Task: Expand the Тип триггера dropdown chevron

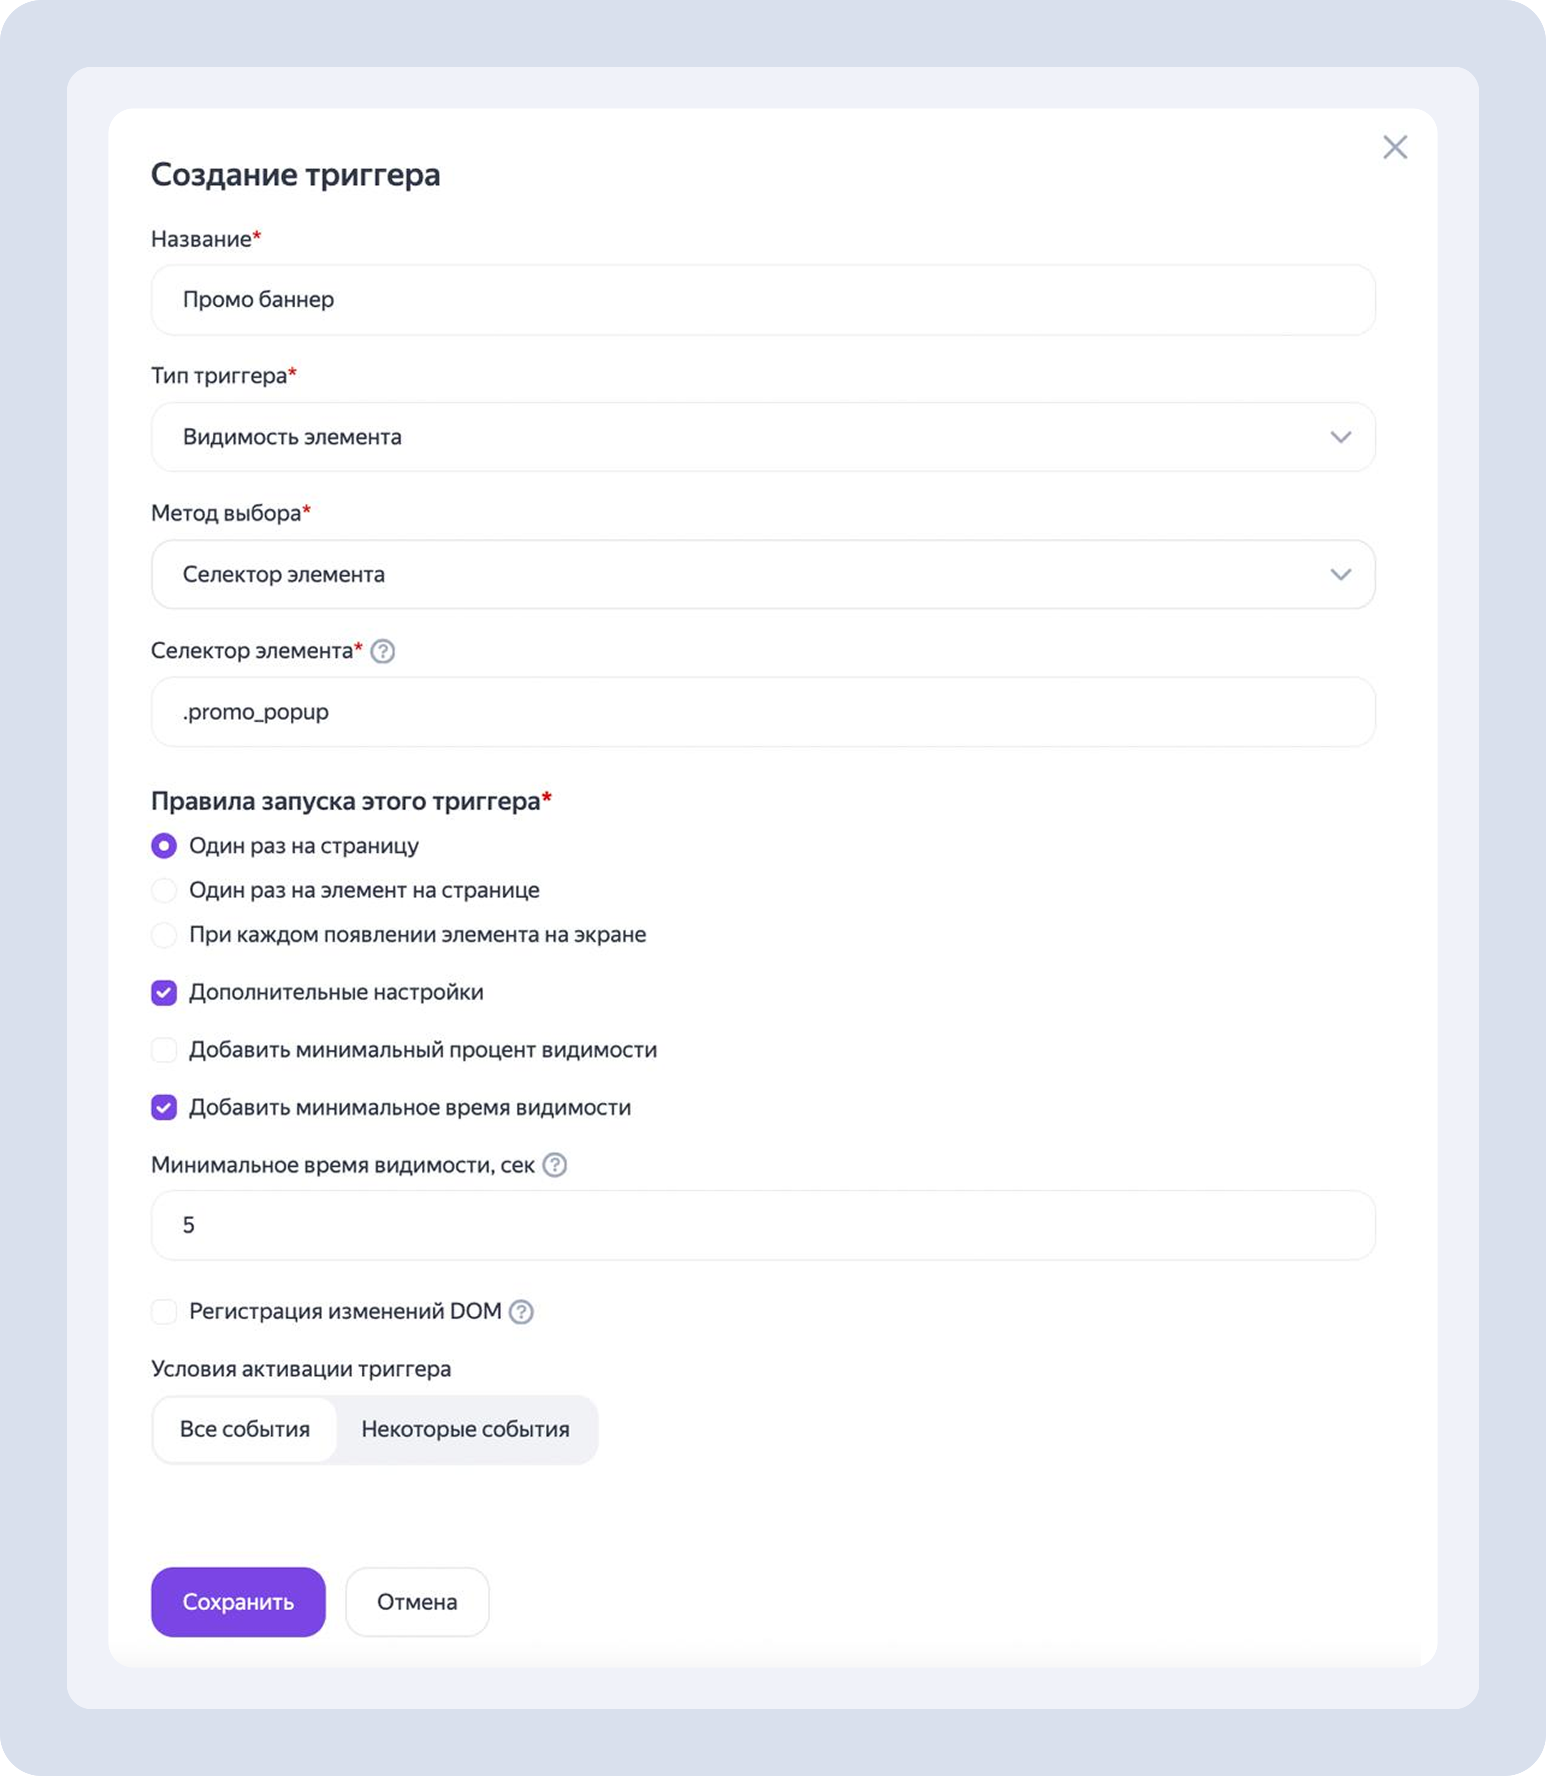Action: 1340,437
